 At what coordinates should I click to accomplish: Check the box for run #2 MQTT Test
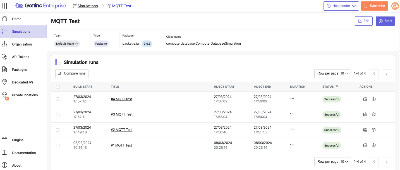[x=58, y=130]
